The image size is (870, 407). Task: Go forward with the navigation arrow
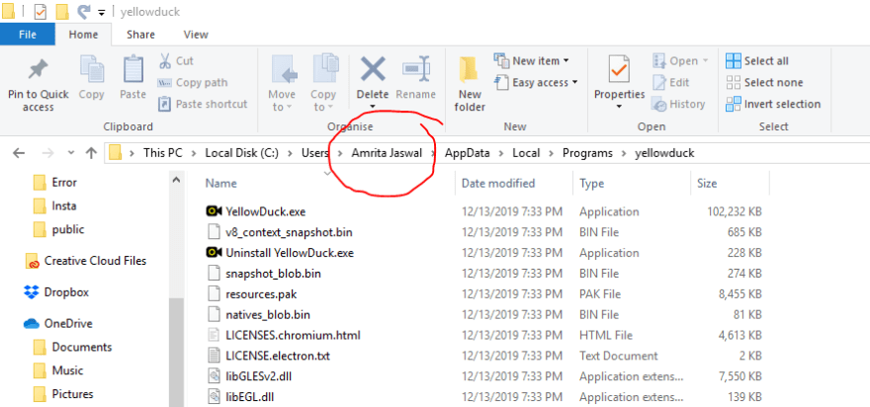click(47, 153)
